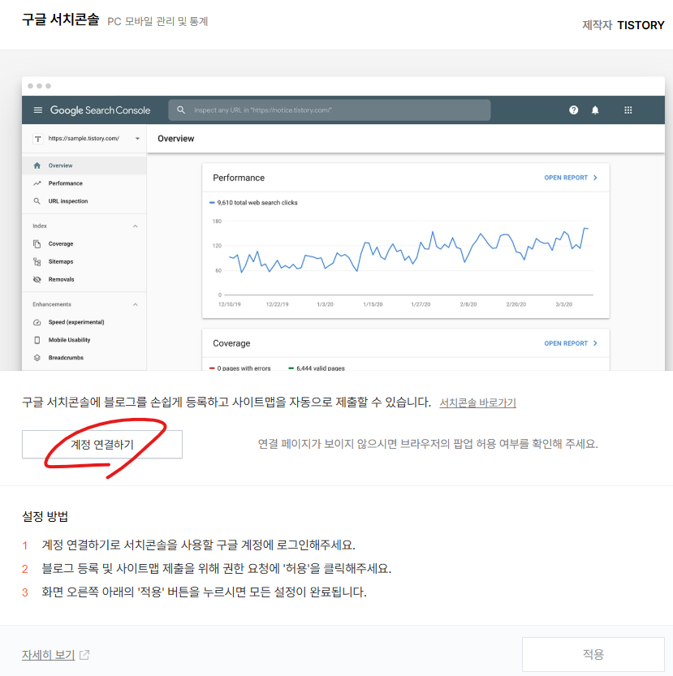
Task: Click the crossed-eye icon beside Removals
Action: [37, 279]
